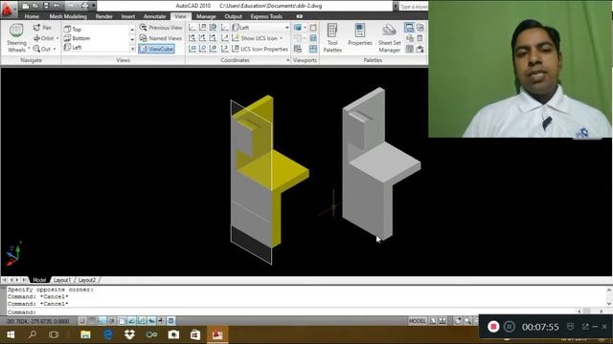Open the Annotate ribbon tab

[155, 16]
